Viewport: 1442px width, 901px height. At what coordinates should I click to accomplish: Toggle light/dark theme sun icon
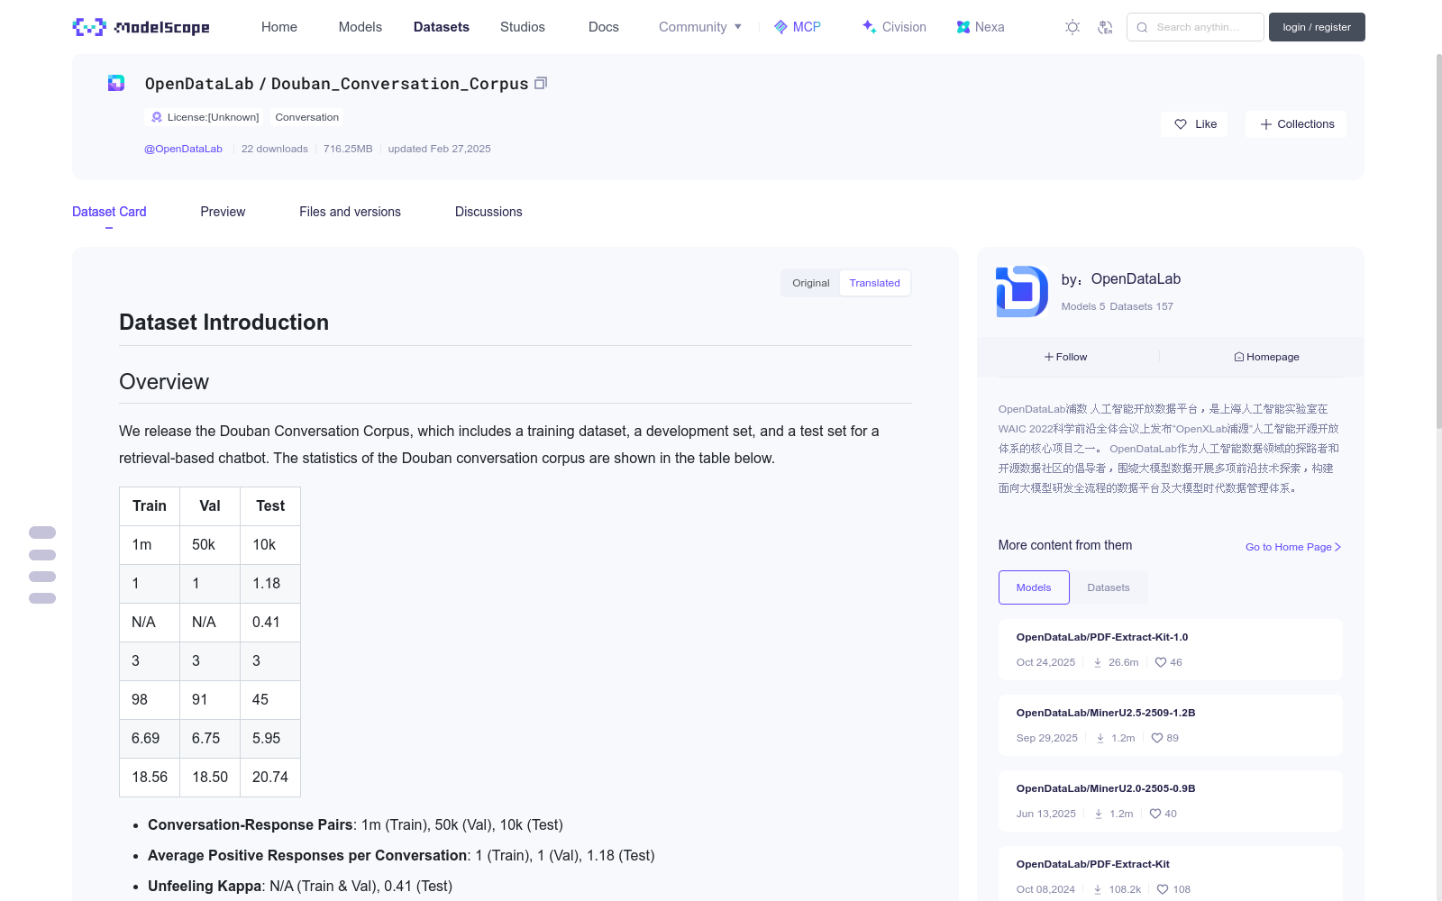click(1072, 27)
